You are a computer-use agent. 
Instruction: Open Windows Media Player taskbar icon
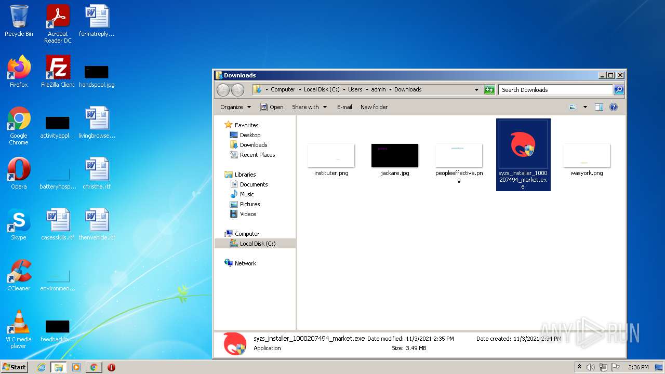click(76, 367)
